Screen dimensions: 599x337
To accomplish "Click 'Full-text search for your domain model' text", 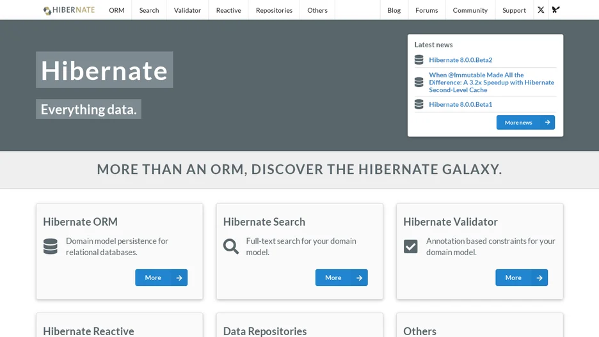I will [301, 247].
